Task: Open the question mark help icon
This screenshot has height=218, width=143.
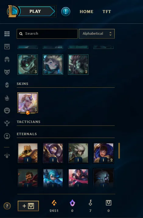Action: [x=7, y=206]
